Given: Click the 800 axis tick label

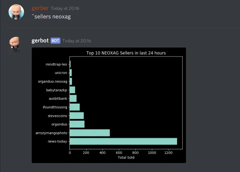Looking at the screenshot, I should tap(135, 153).
